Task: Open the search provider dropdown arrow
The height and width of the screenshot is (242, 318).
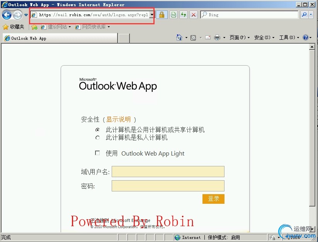Action: click(311, 15)
